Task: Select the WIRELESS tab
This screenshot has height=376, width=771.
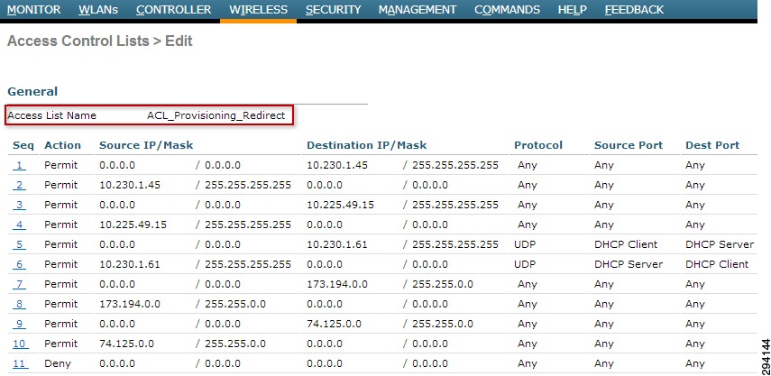Action: (258, 9)
